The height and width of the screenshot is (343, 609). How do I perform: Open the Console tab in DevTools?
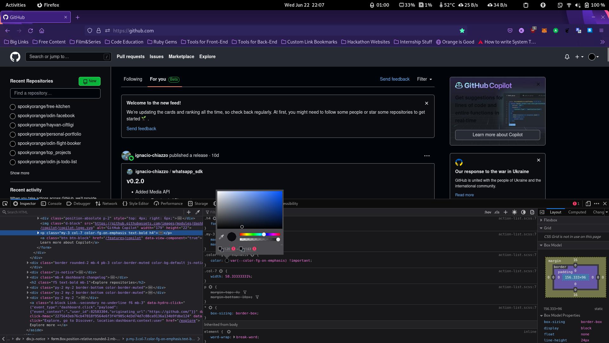[55, 204]
